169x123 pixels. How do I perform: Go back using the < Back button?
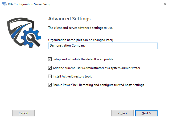(122, 113)
